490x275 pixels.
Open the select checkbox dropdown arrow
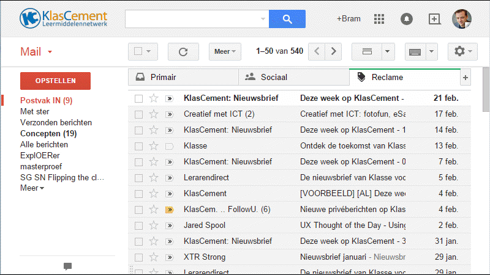point(149,51)
